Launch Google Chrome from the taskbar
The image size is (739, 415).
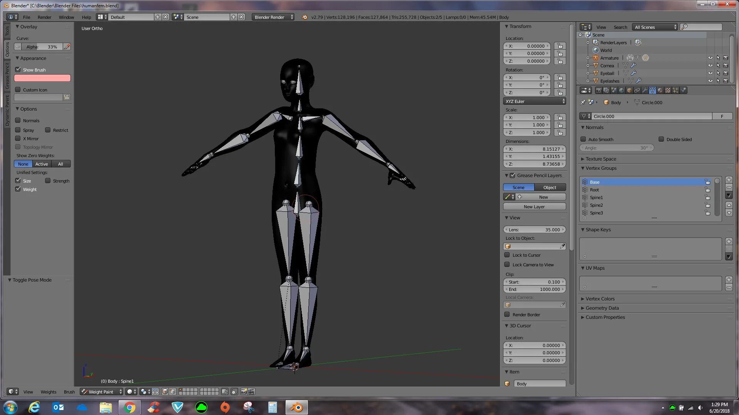point(130,407)
